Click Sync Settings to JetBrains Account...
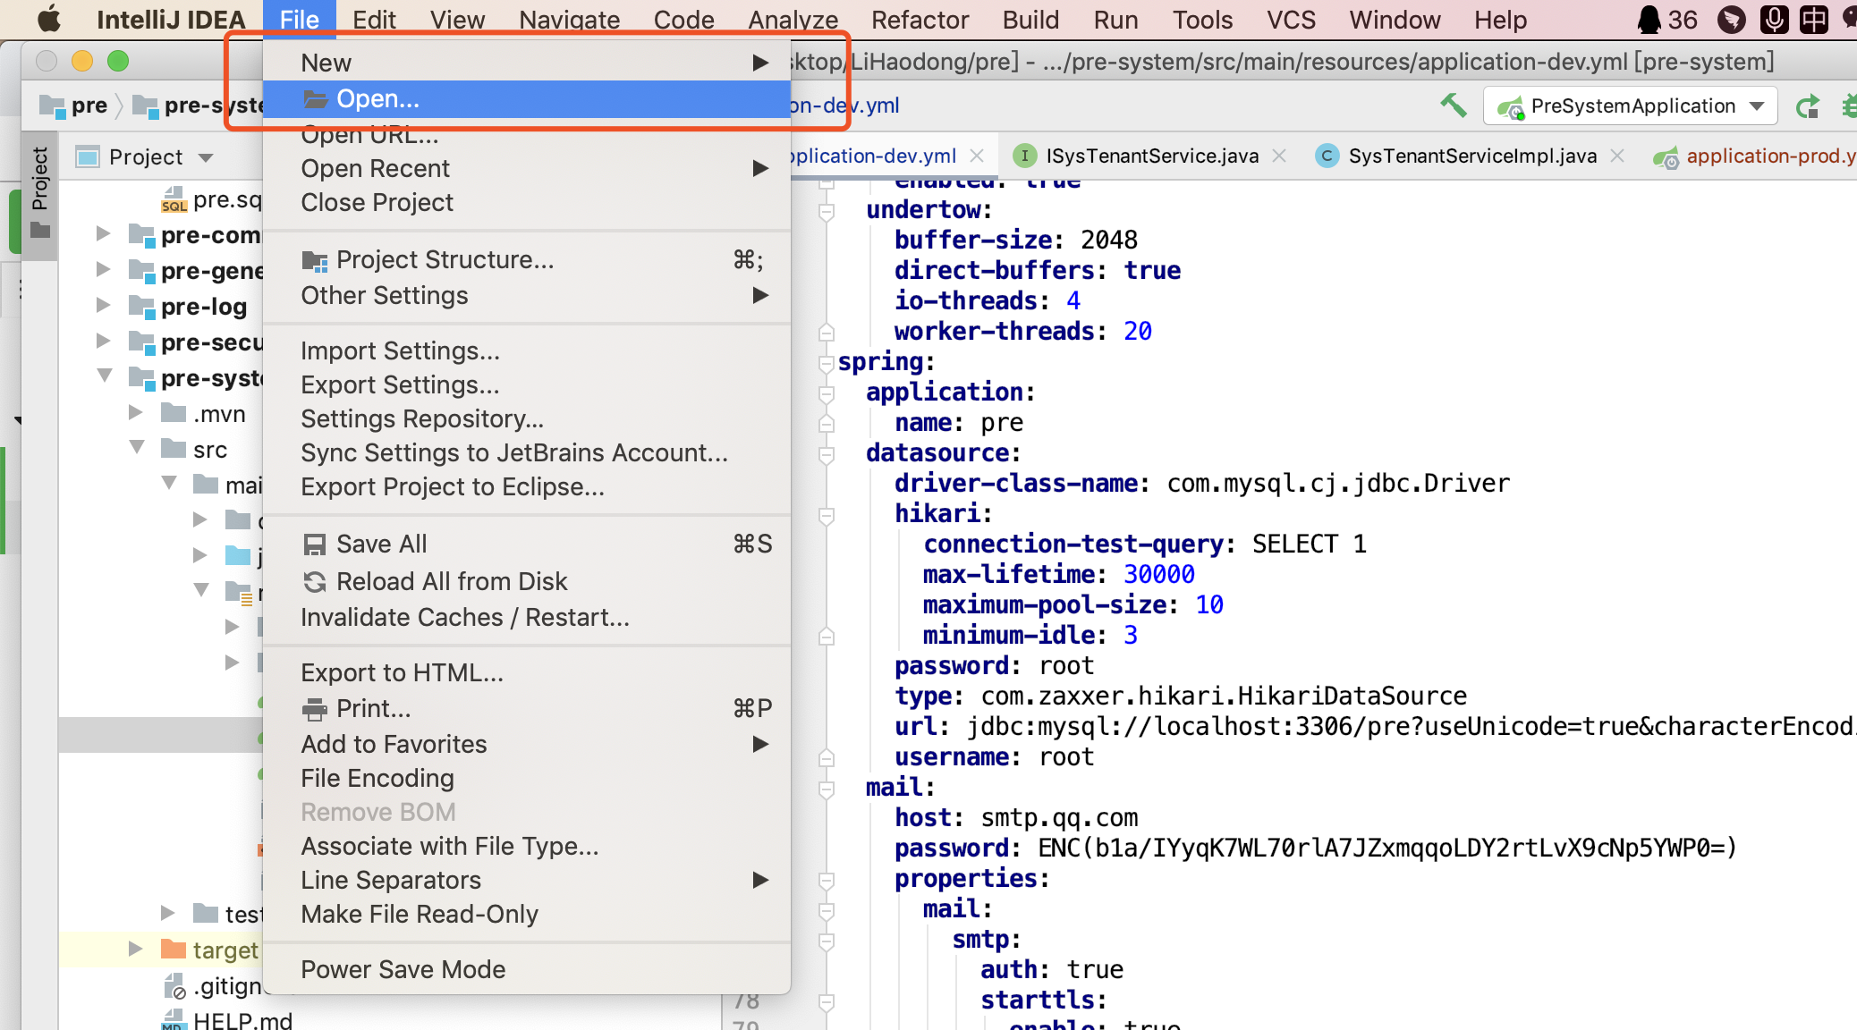This screenshot has height=1030, width=1857. tap(526, 452)
